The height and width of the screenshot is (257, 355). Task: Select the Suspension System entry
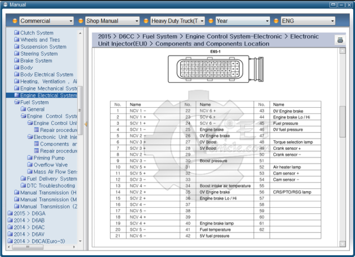click(x=44, y=47)
